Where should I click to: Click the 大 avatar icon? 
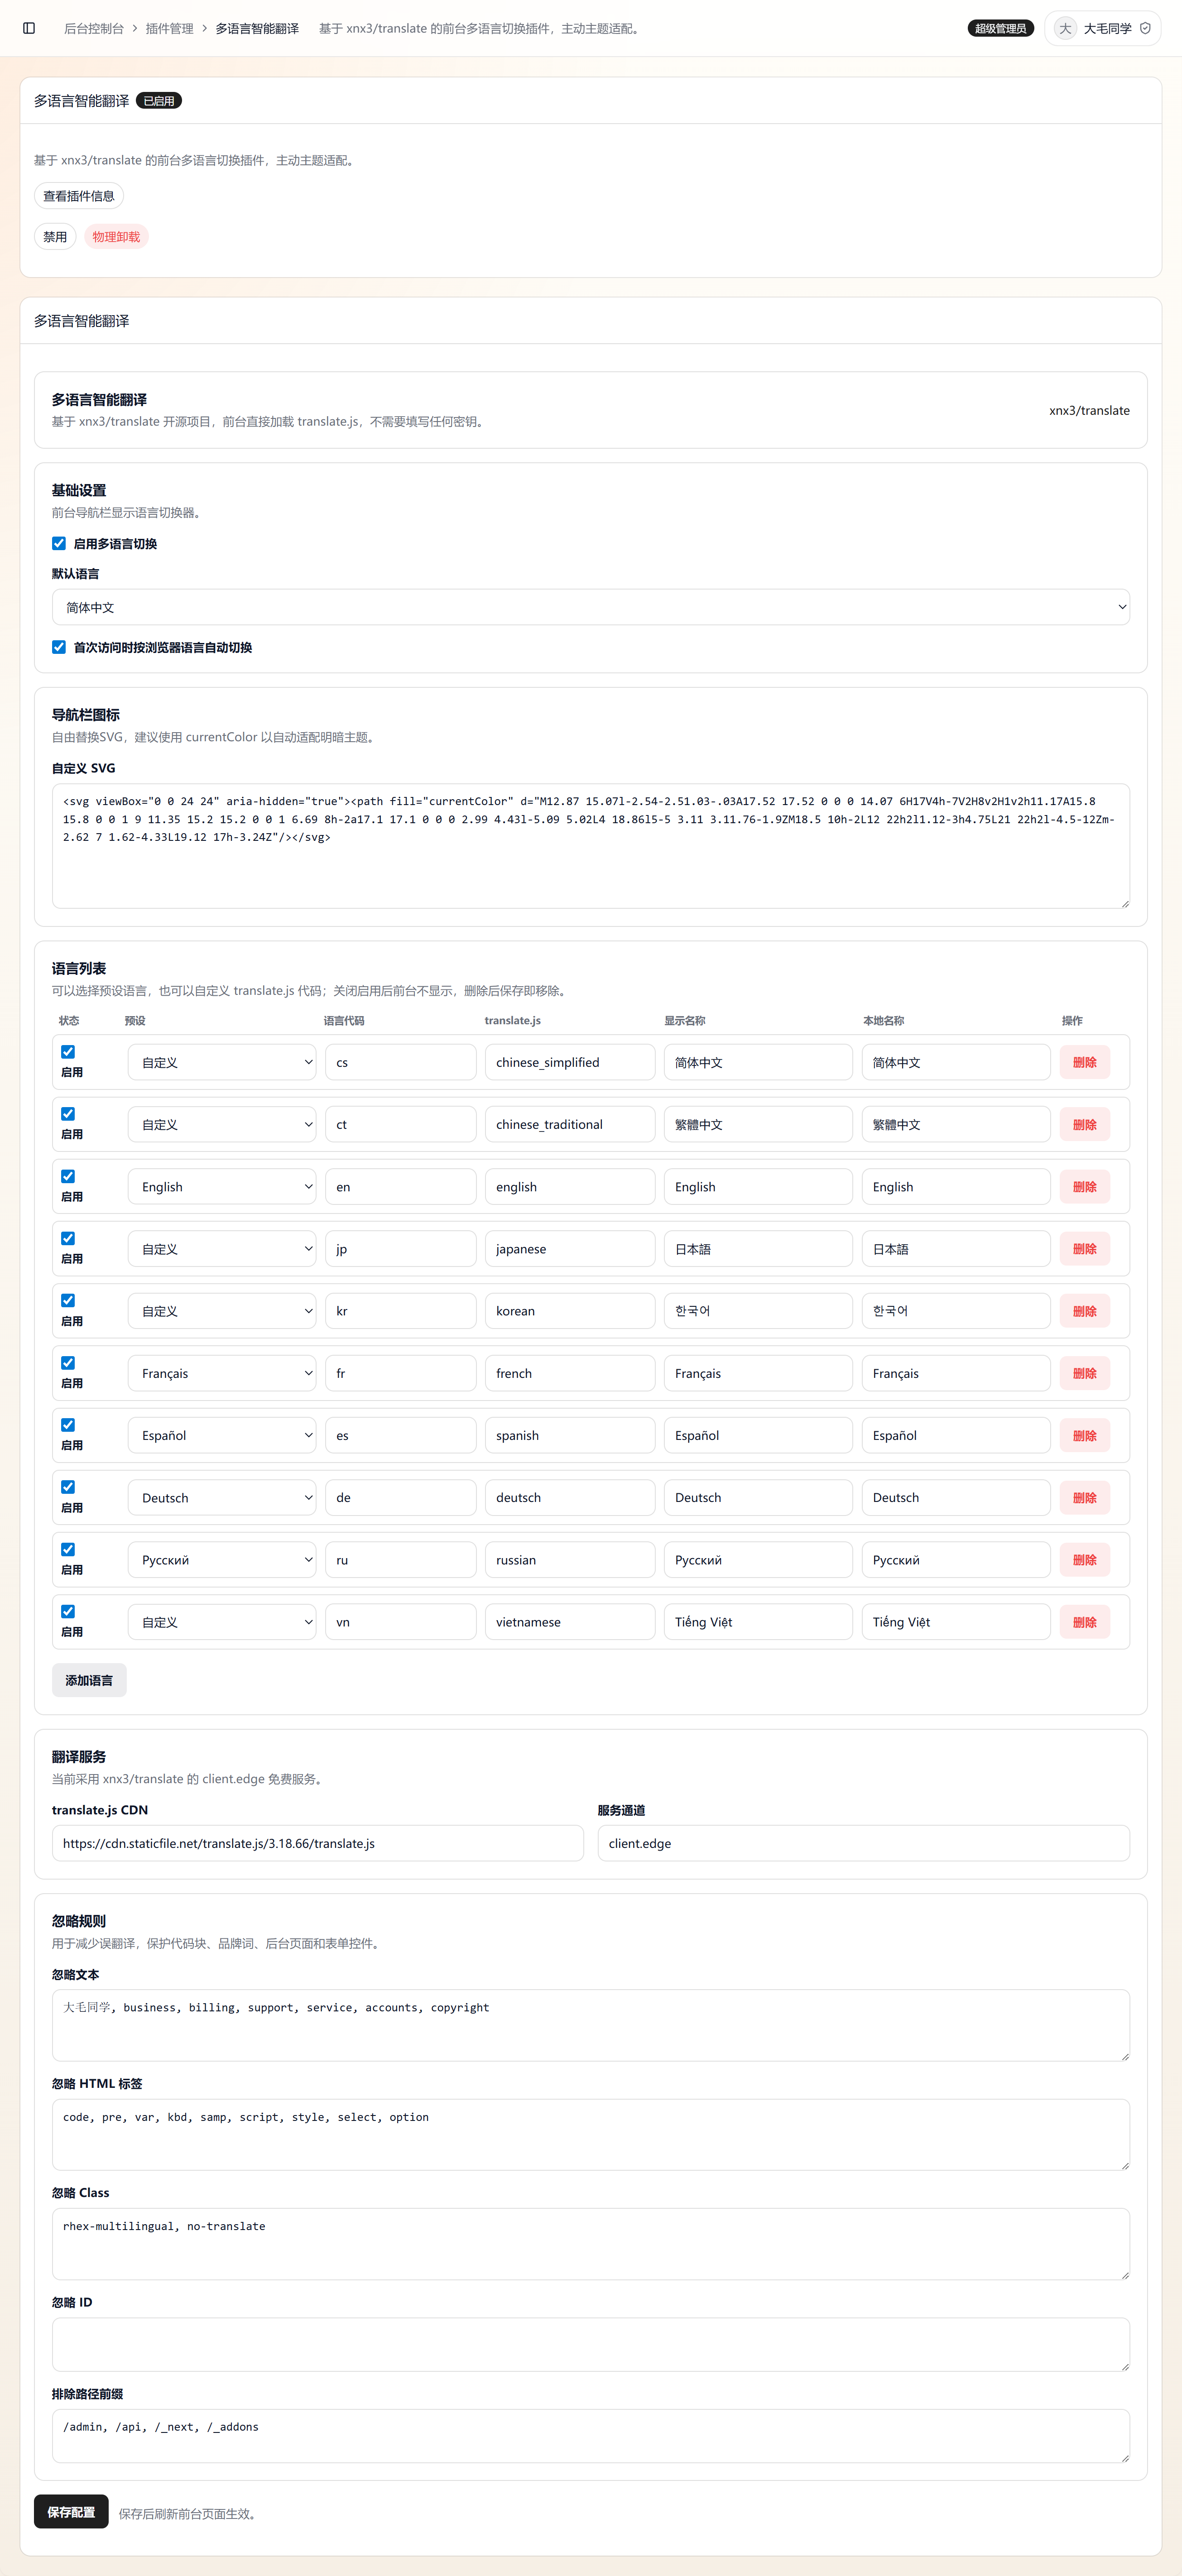click(1065, 28)
